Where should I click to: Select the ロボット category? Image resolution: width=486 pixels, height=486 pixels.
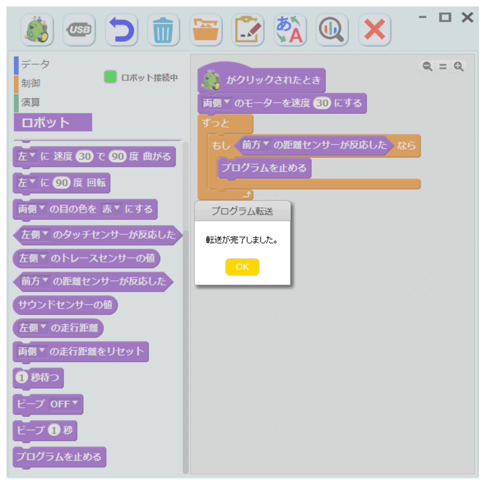click(53, 123)
